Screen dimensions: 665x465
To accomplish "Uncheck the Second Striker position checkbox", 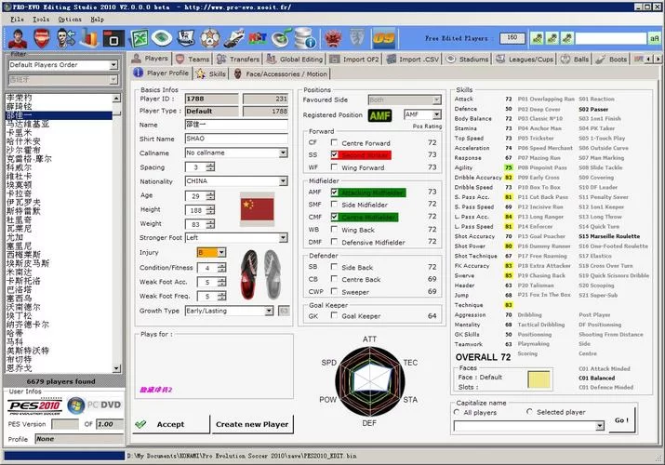I will point(335,155).
